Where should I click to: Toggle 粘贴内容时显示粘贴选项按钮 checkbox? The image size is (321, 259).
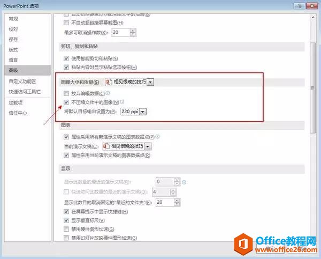(66, 67)
